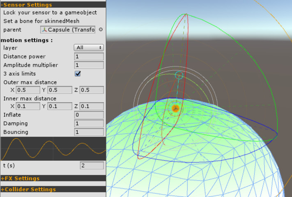This screenshot has height=197, width=292.
Task: Click the 'Distance power' label
Action: pyautogui.click(x=24, y=57)
